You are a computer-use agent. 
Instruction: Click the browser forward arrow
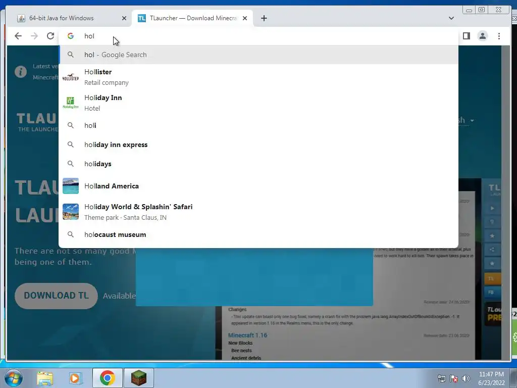[x=34, y=36]
